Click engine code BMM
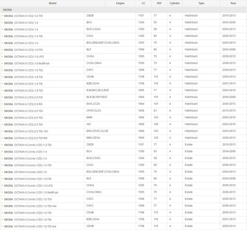The width and height of the screenshot is (247, 230). point(89,117)
